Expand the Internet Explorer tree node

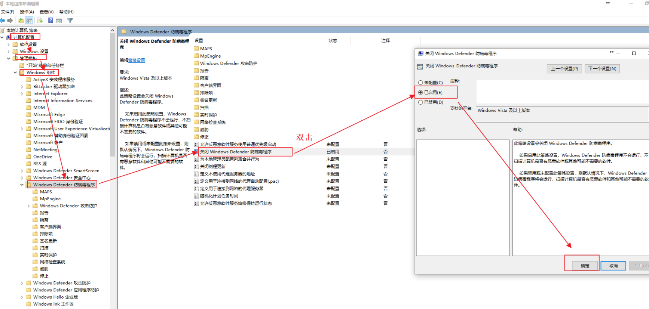[x=22, y=94]
